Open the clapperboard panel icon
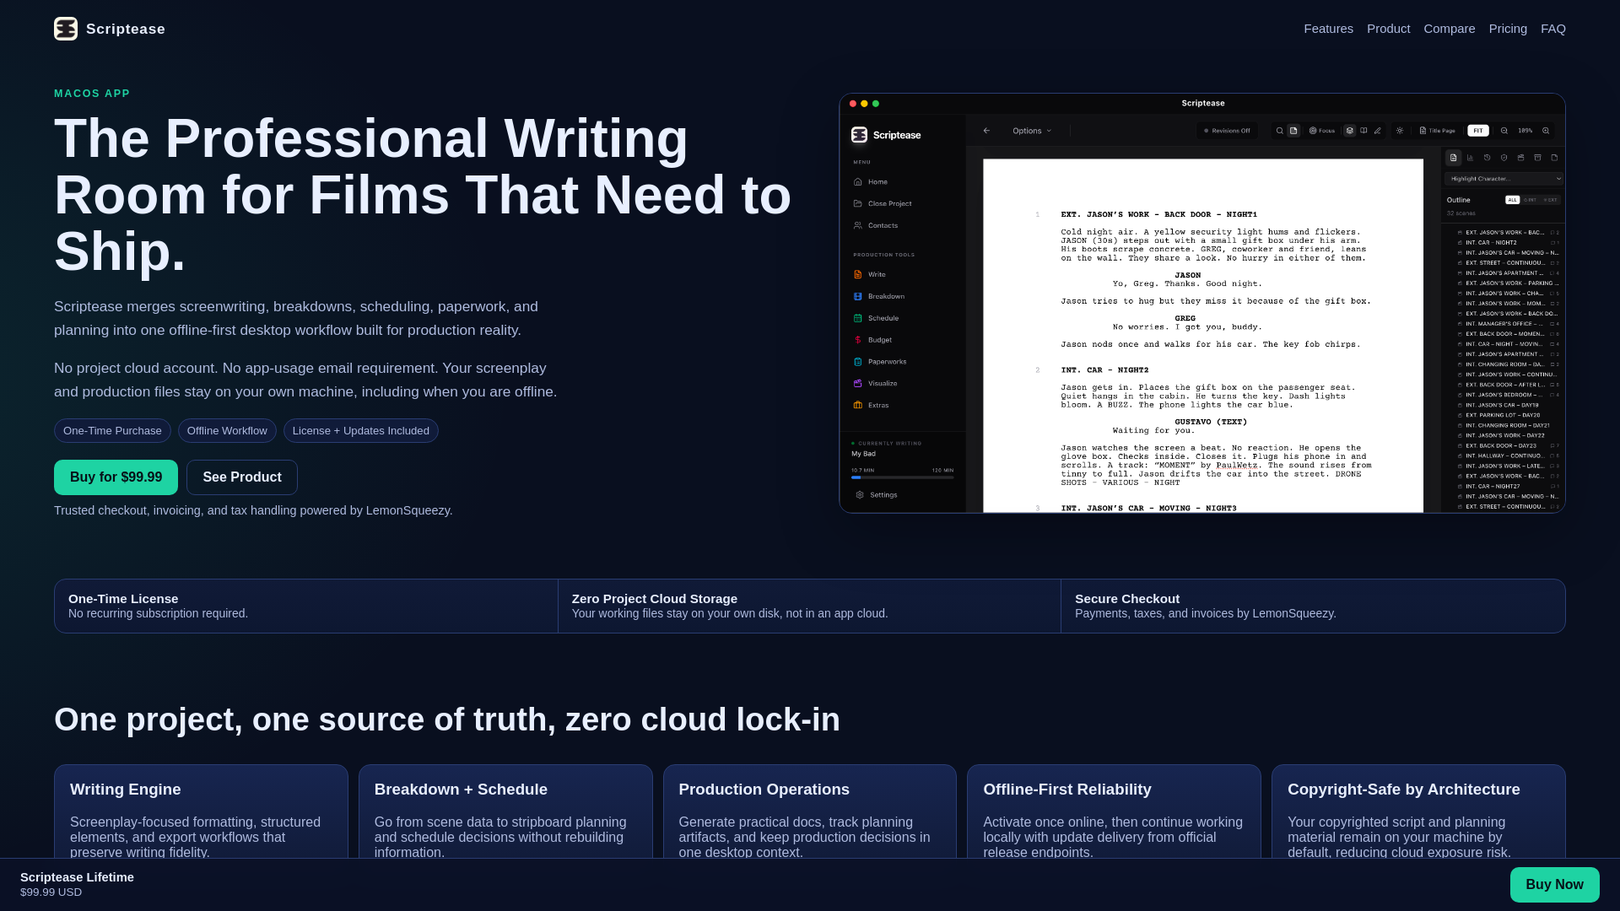 point(1520,158)
